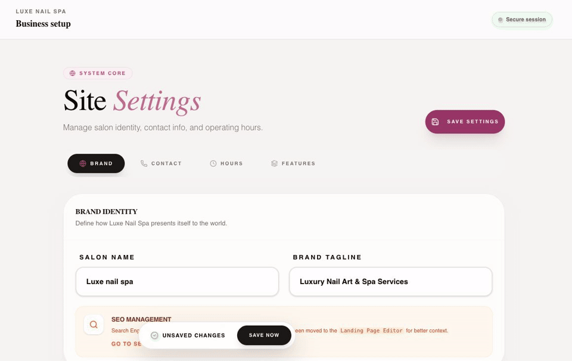Click the check icon beside Unsaved Changes

pyautogui.click(x=154, y=335)
